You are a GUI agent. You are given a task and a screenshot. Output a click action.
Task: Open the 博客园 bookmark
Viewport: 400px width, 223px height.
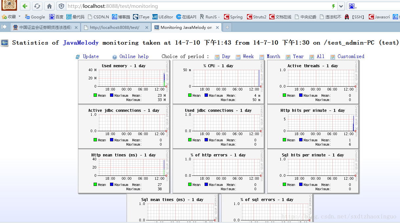coord(121,17)
